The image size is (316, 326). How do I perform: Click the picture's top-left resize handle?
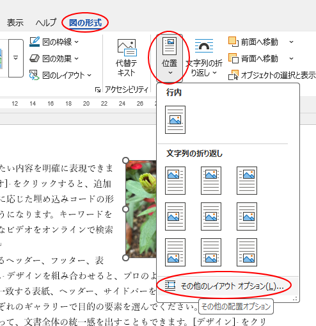[126, 161]
